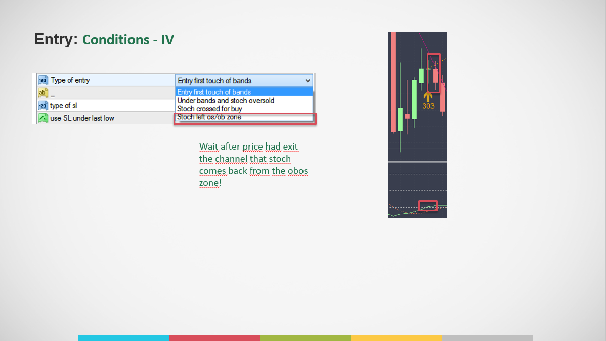Click the 'Entry: Conditions - IV' slide title
The image size is (606, 341).
(104, 39)
